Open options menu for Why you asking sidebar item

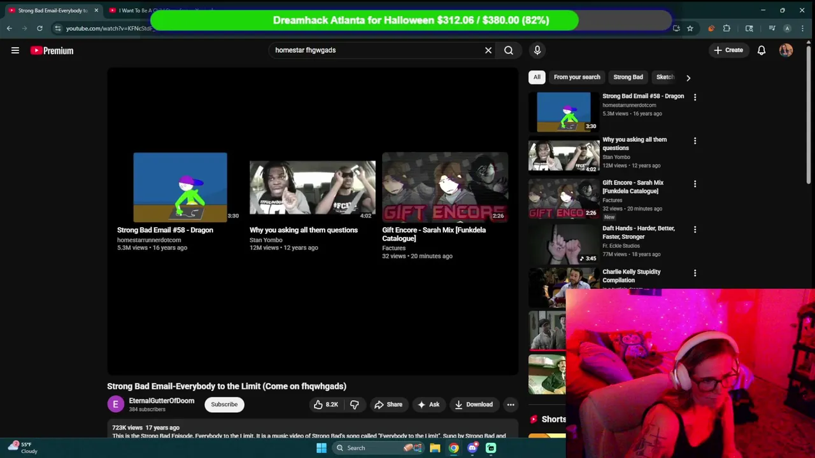(x=695, y=141)
